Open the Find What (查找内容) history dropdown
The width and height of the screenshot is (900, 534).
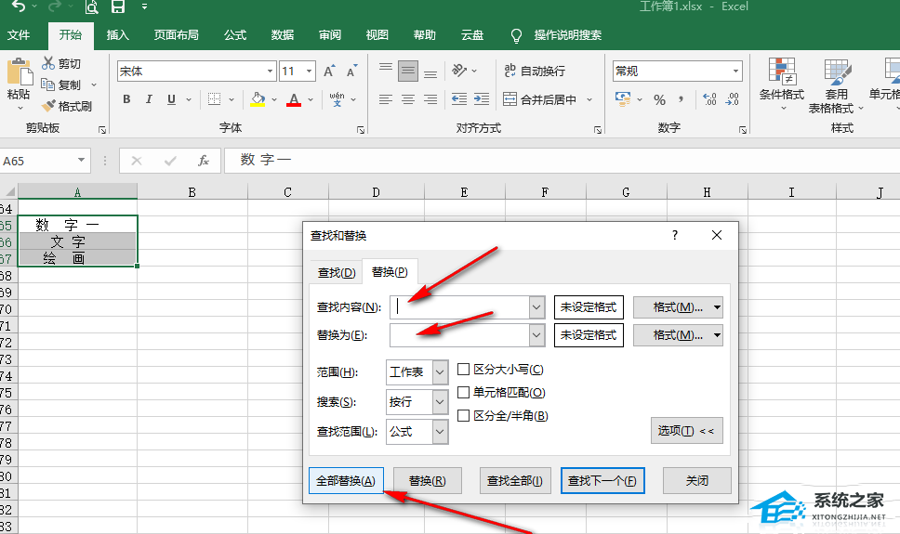(536, 307)
